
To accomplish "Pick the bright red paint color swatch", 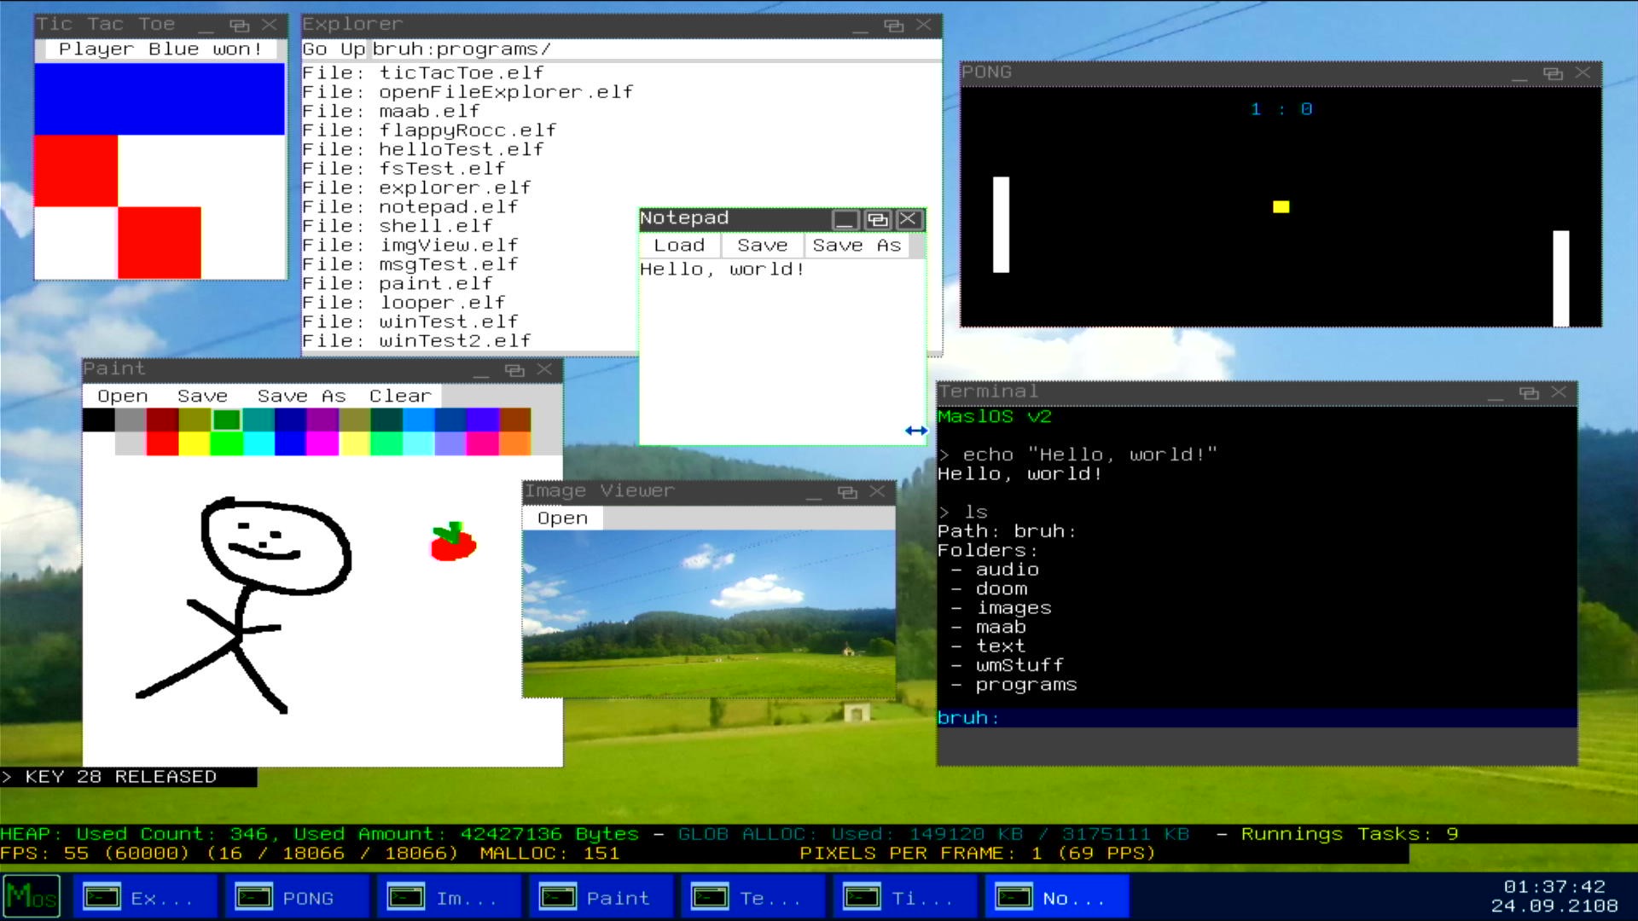I will tap(162, 443).
